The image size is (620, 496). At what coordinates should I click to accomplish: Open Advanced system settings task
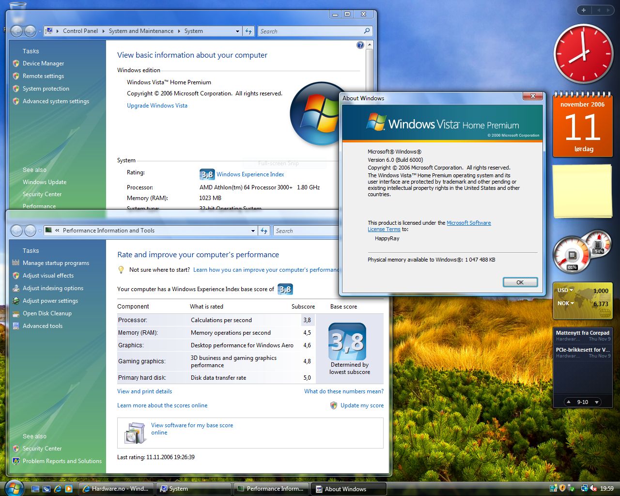point(56,101)
